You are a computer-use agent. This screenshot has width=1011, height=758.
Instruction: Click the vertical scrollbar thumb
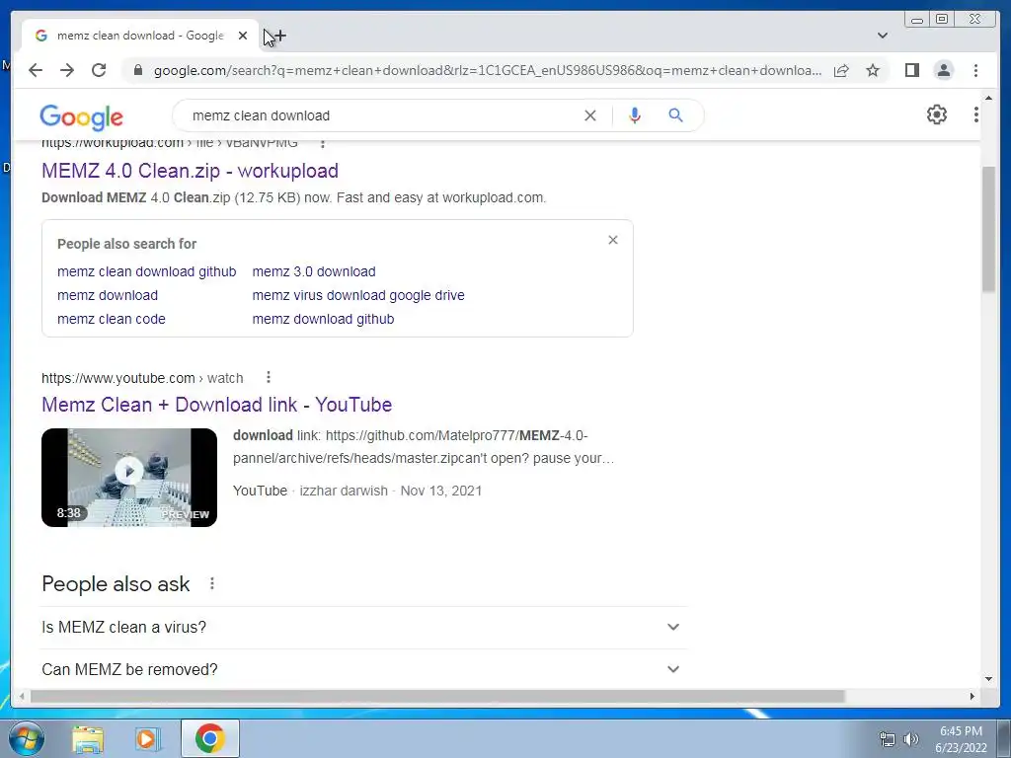coord(988,229)
